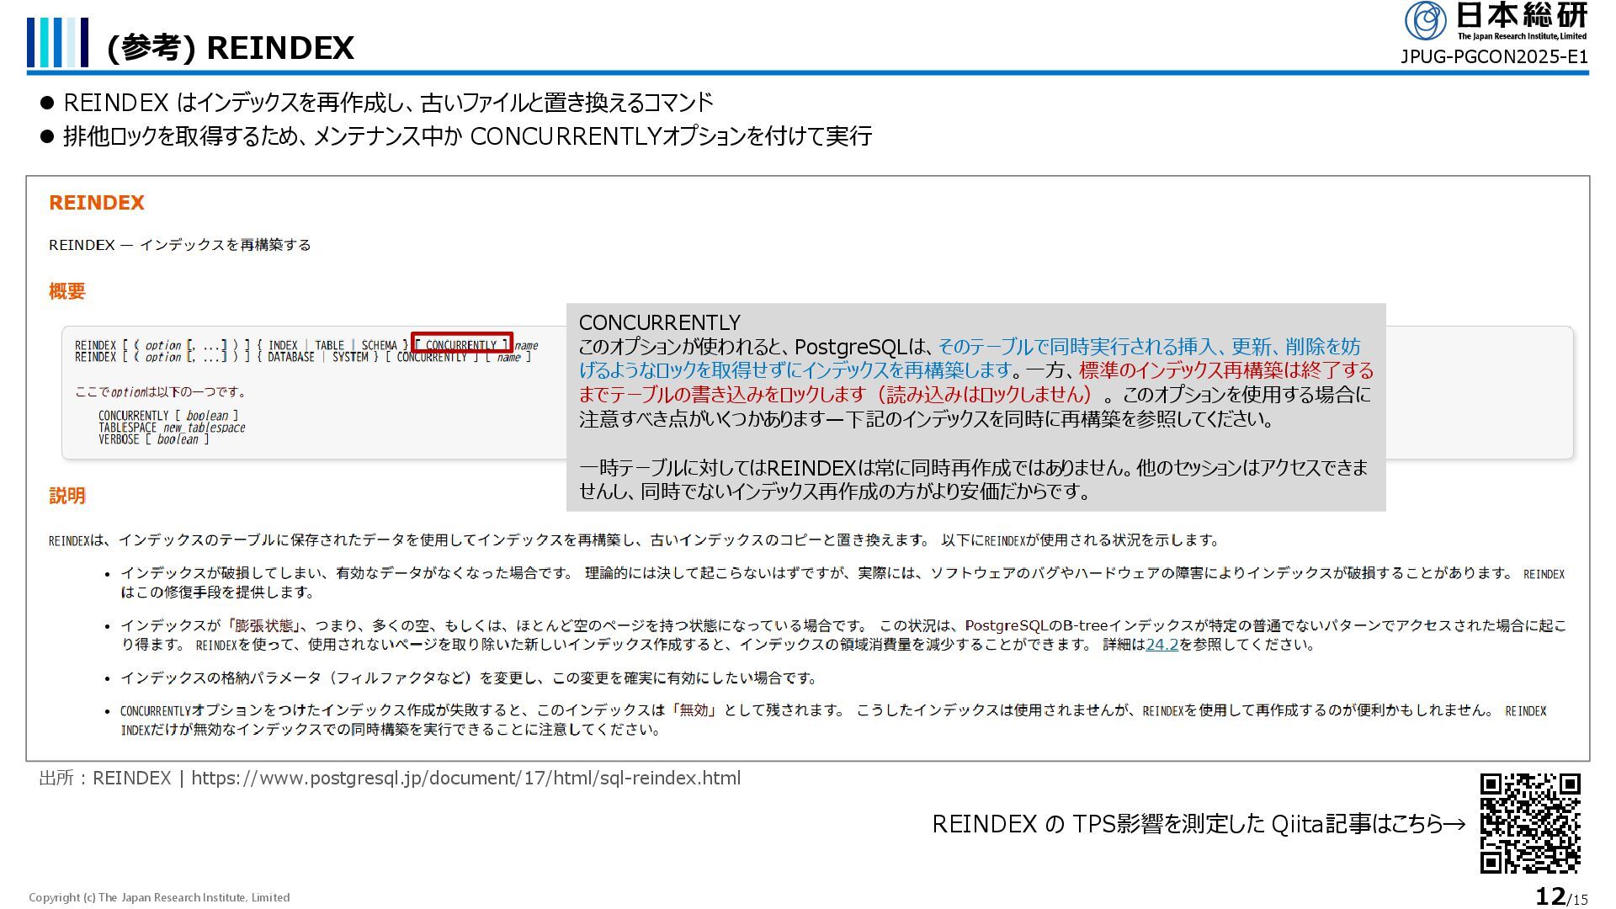1616x909 pixels.
Task: Click the postgresql.jp source URL
Action: [465, 779]
